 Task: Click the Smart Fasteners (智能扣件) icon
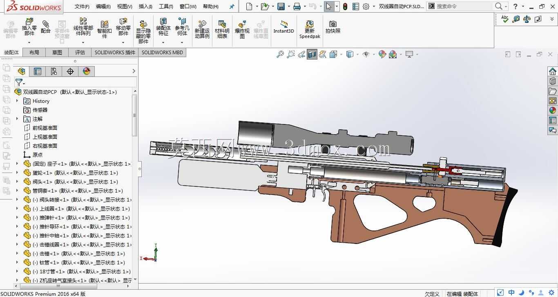click(104, 29)
